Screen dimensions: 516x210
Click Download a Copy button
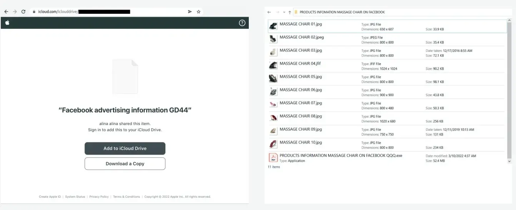[125, 163]
